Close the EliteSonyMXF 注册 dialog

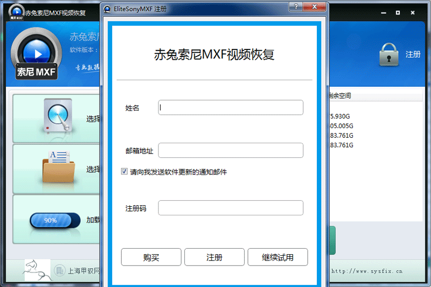coord(315,6)
